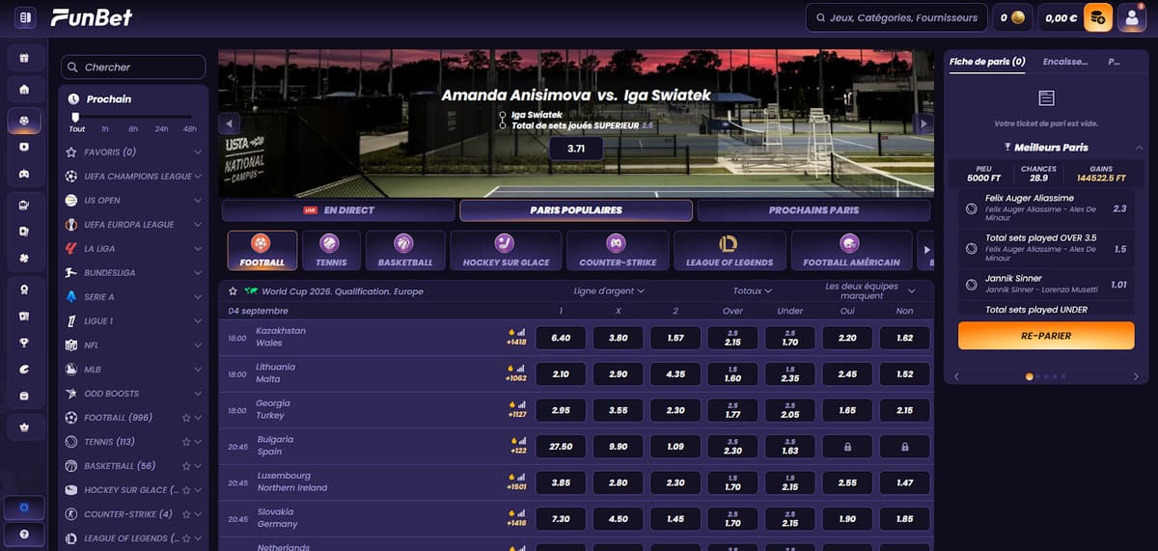The height and width of the screenshot is (551, 1158).
Task: Select the Jannik Sinner 1.01 bet radio
Action: click(x=971, y=285)
